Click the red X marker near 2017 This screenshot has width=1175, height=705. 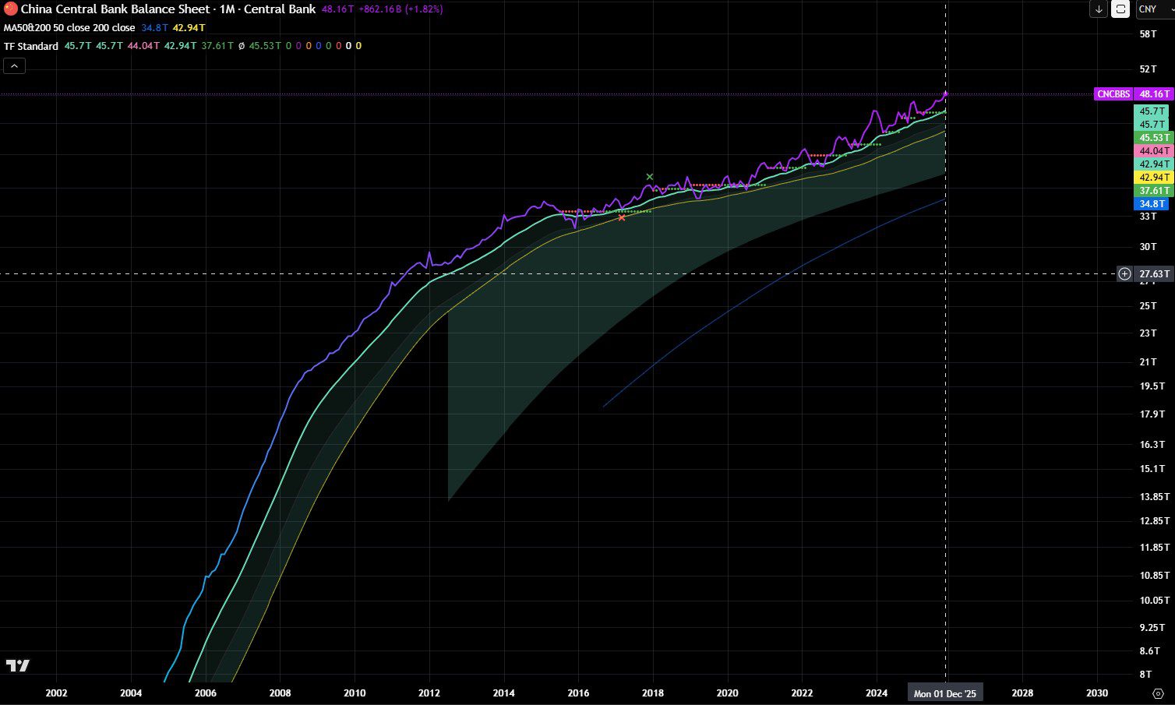pos(622,217)
